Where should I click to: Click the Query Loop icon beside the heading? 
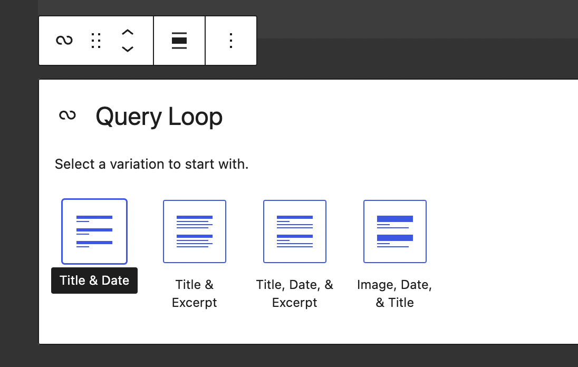tap(68, 116)
